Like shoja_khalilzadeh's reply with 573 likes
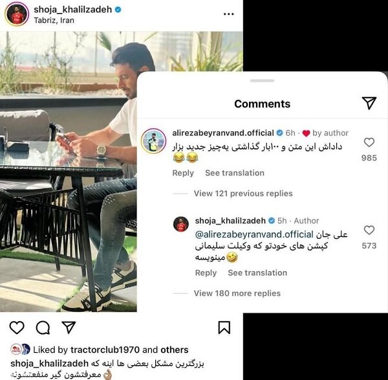The height and width of the screenshot is (380, 388). click(x=369, y=230)
